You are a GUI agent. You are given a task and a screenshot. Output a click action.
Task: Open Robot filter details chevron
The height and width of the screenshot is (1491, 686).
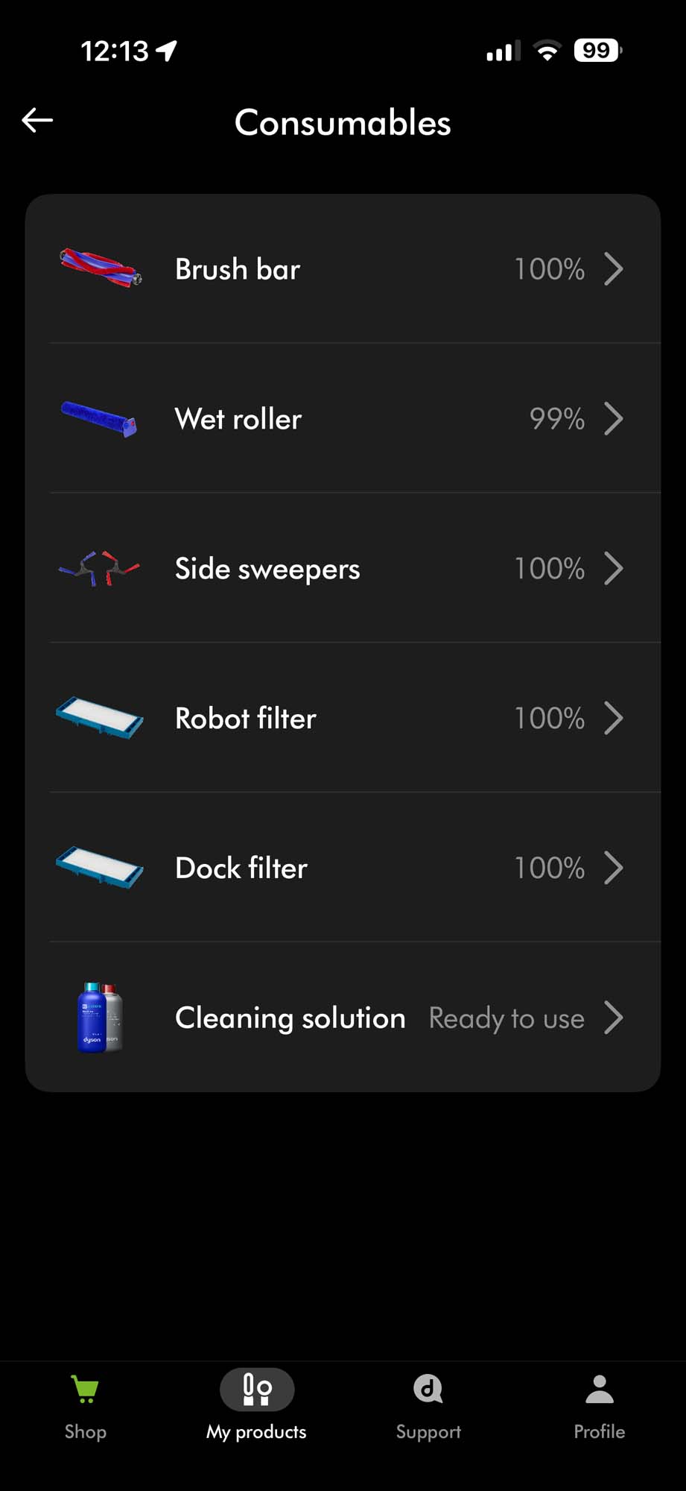click(613, 719)
